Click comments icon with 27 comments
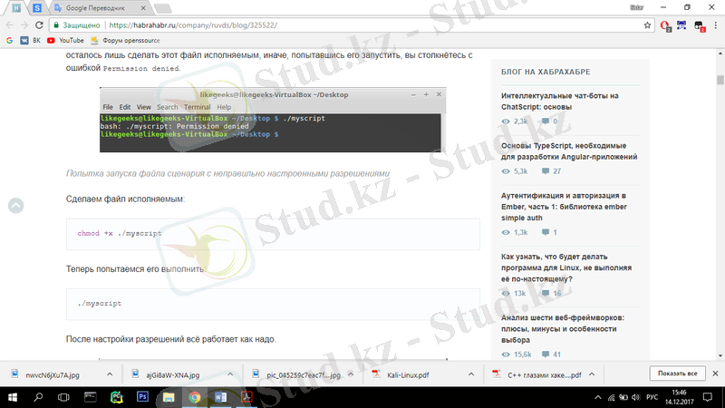Screen dimensions: 725x408 pos(546,171)
